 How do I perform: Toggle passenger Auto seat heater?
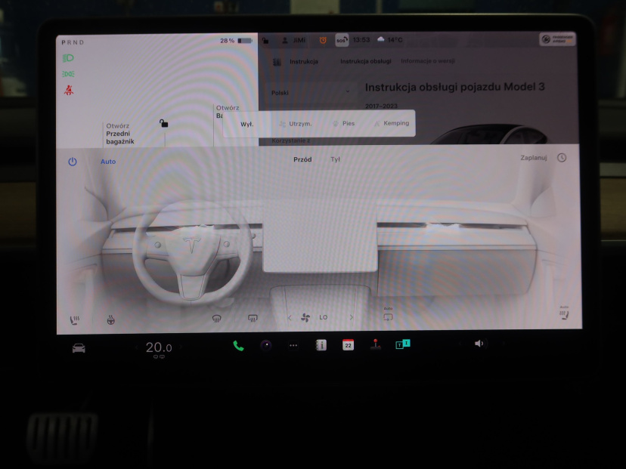coord(564,313)
